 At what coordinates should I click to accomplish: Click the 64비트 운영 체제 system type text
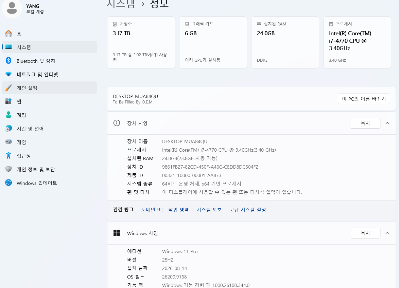pyautogui.click(x=202, y=184)
